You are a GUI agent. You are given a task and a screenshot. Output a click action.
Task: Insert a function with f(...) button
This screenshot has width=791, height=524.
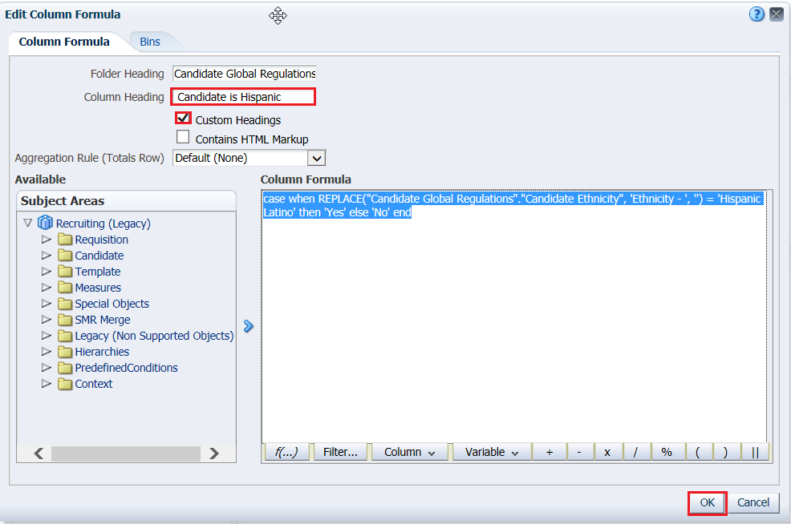click(286, 452)
